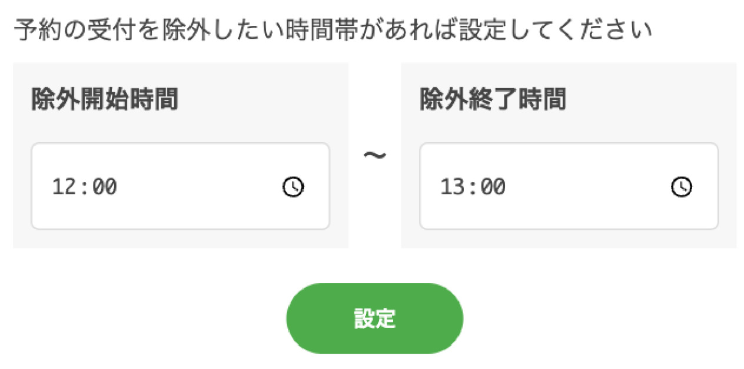Click the 除外終了時間 label
The image size is (744, 369).
point(493,99)
